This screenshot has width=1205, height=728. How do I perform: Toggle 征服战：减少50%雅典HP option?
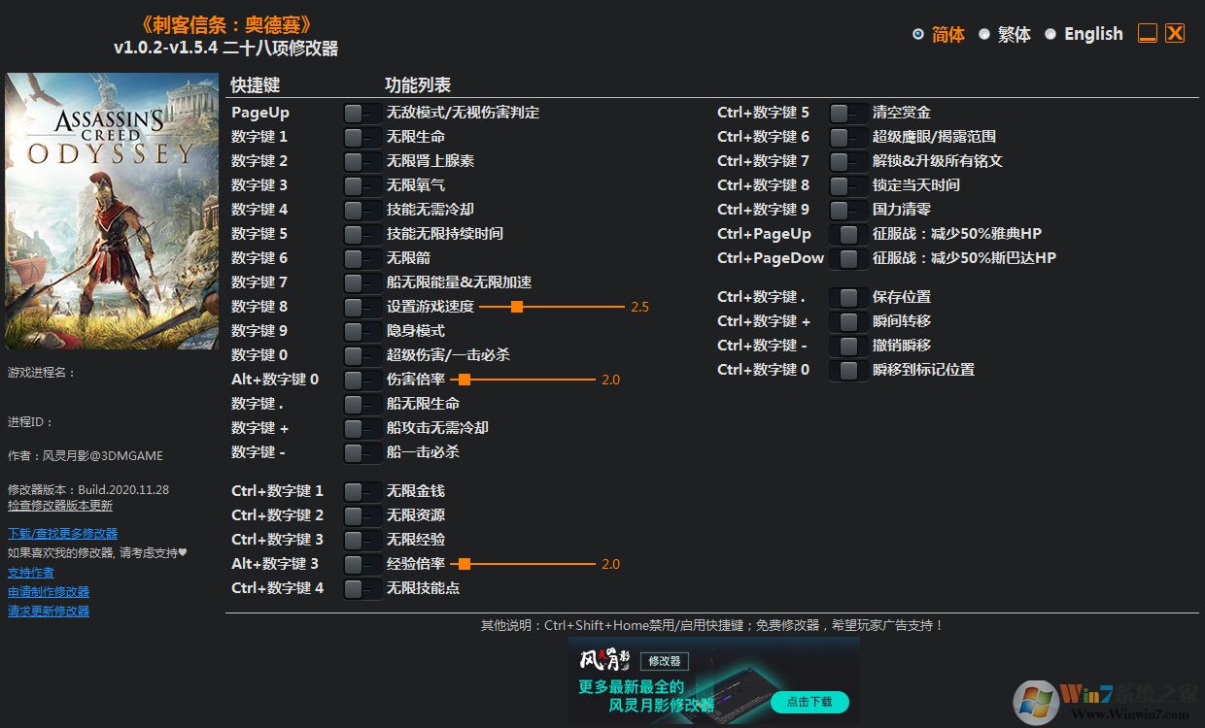point(846,233)
